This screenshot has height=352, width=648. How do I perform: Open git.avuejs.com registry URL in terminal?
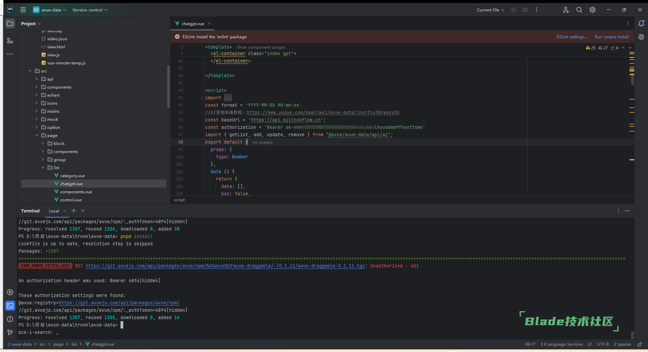(x=119, y=303)
